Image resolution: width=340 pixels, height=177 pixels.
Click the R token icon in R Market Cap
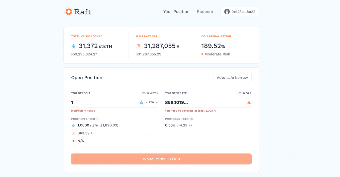pyautogui.click(x=139, y=46)
